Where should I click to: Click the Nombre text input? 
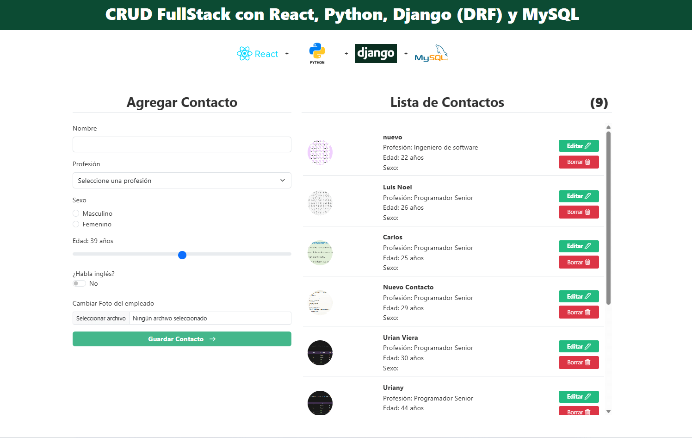coord(182,144)
